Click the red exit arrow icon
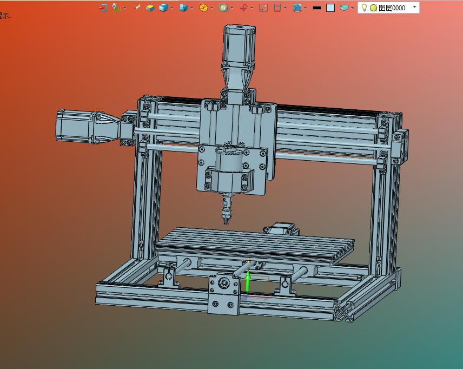Screen dimensions: 463x369 (x=103, y=8)
